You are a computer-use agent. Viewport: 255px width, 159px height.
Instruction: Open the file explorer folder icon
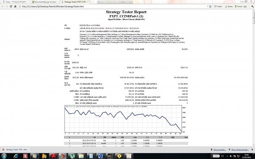pyautogui.click(x=81, y=156)
